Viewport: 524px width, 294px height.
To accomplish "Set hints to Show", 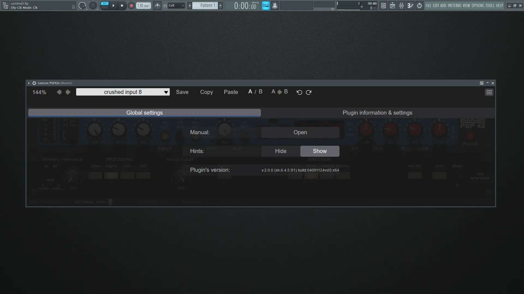I will 320,151.
